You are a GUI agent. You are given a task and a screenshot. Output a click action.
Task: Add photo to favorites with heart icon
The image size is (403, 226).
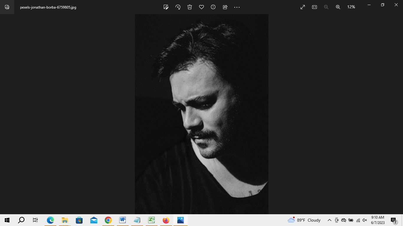coord(201,7)
